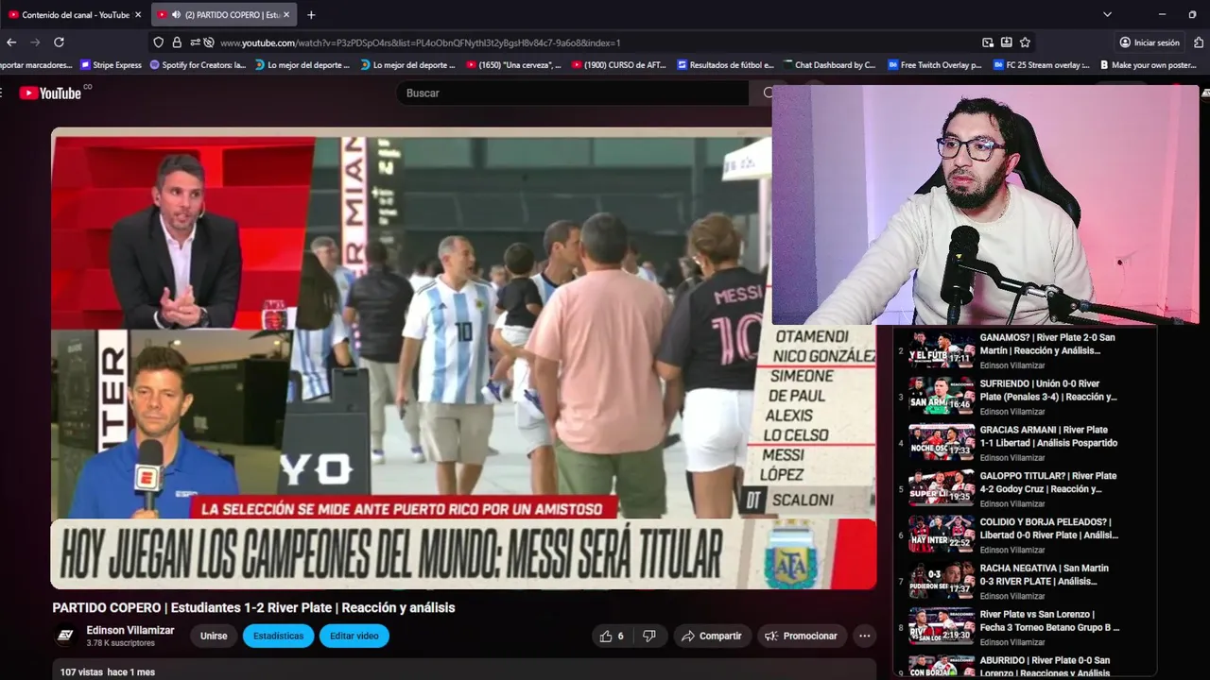Image resolution: width=1210 pixels, height=680 pixels.
Task: Select the '(2) PARTIDO COPERO' tab
Action: pyautogui.click(x=225, y=15)
